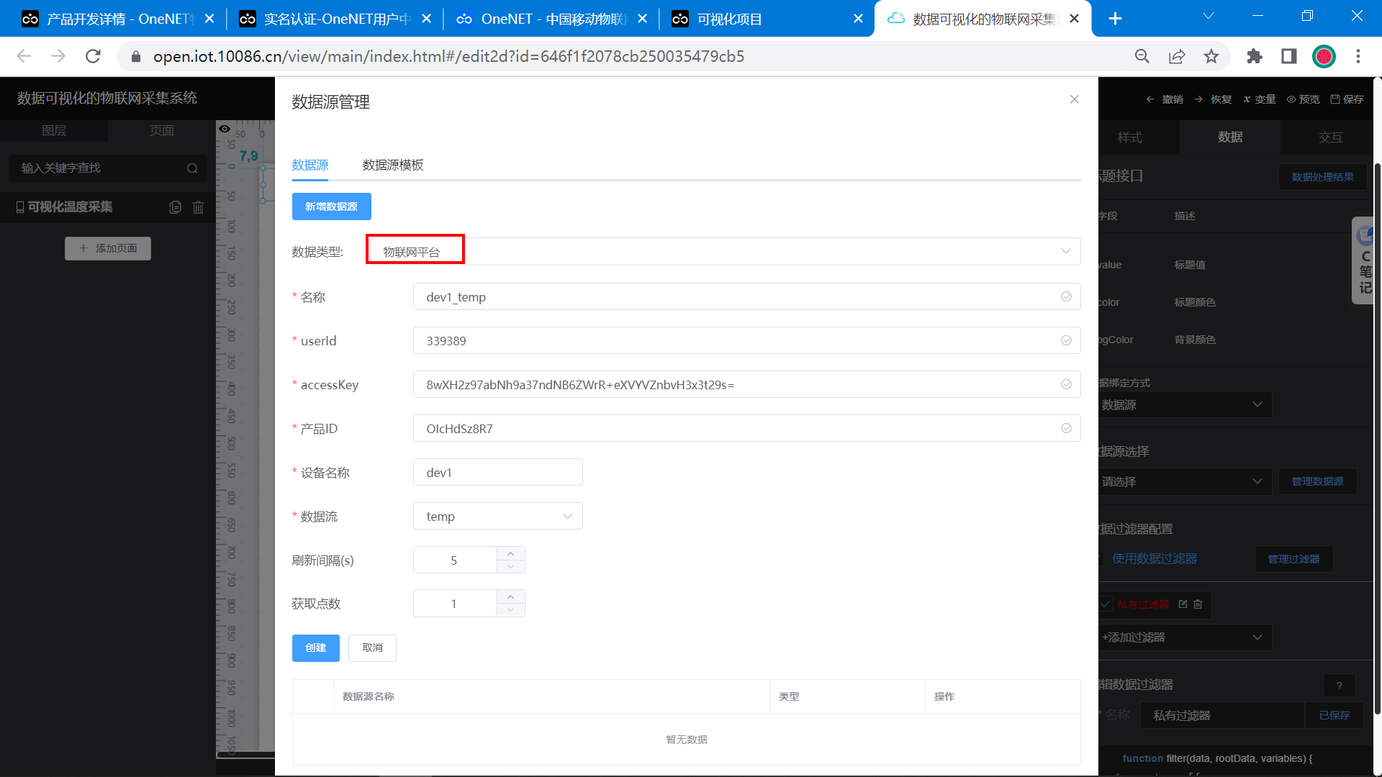Viewport: 1382px width, 777px height.
Task: Expand the 数据流 temp dropdown
Action: coord(497,517)
